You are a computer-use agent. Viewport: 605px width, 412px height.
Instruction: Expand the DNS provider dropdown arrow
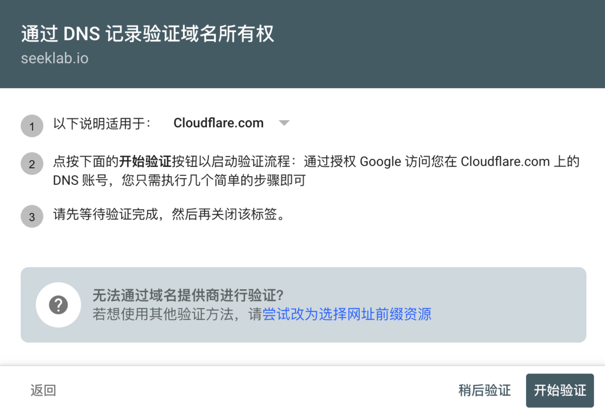click(x=284, y=123)
